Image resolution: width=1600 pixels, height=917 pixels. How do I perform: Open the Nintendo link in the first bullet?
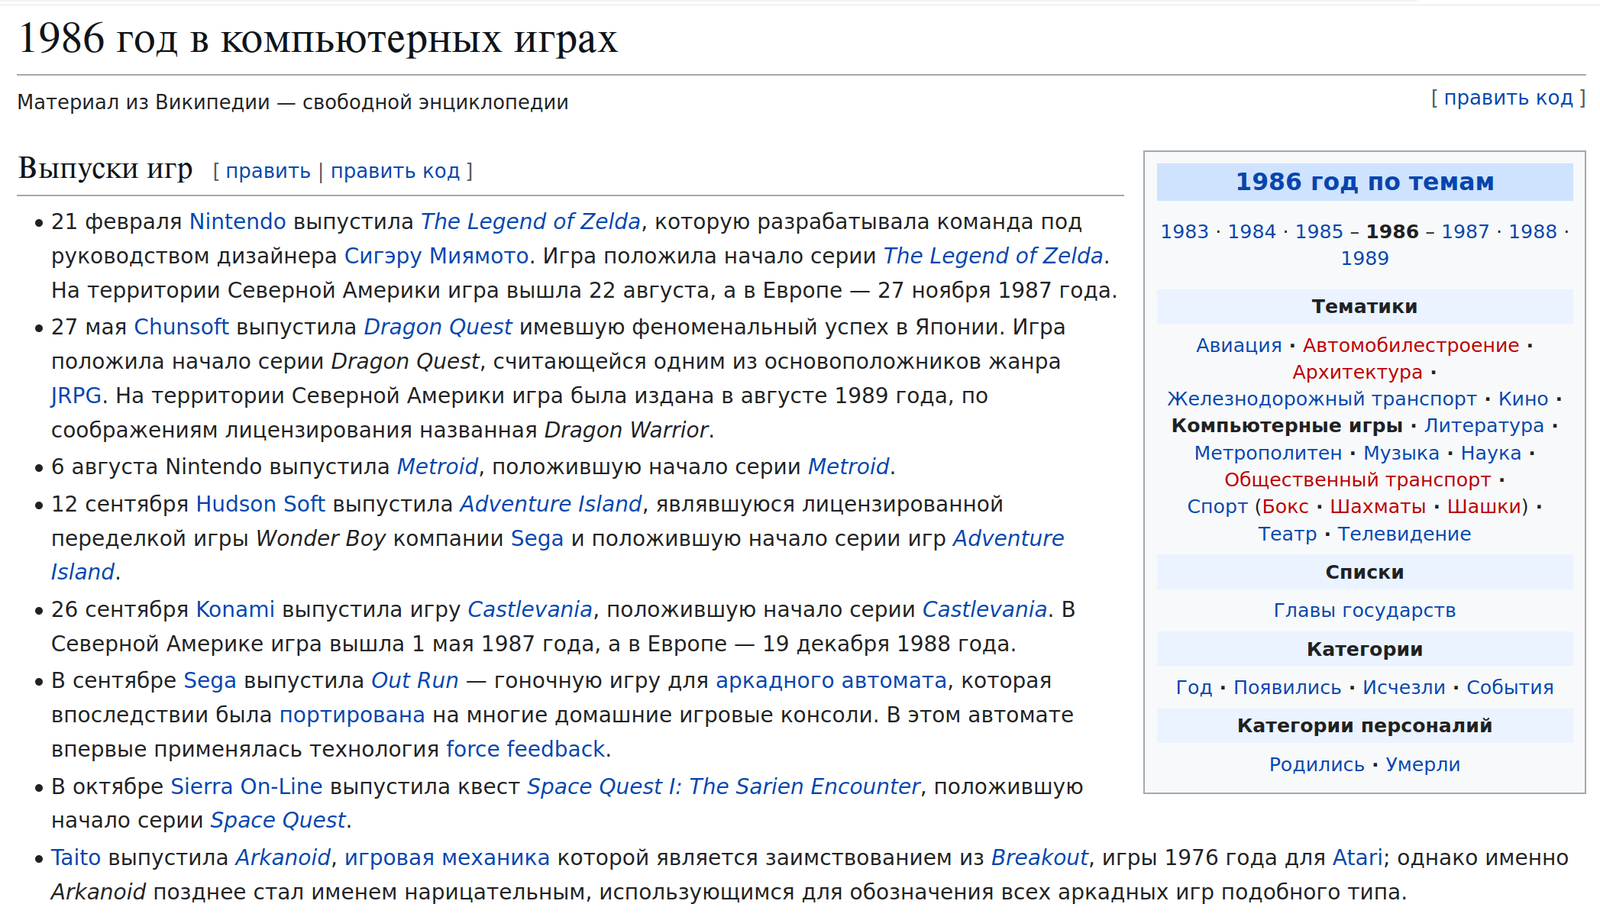237,221
